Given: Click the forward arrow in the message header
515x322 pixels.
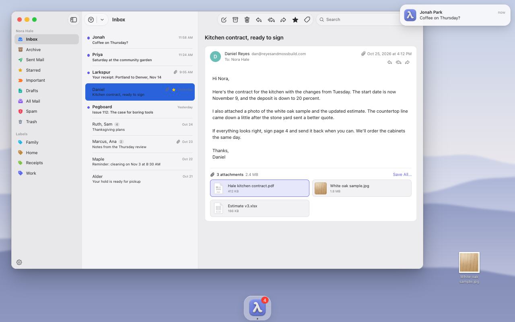Looking at the screenshot, I should click(407, 62).
